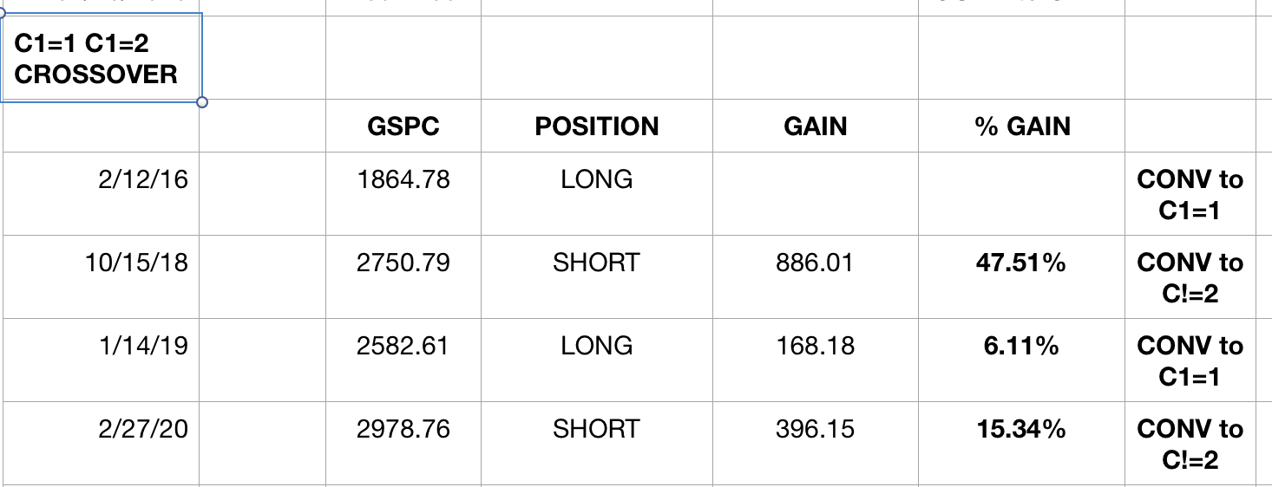Click the GSPC column header cell
This screenshot has height=487, width=1272.
tap(403, 127)
